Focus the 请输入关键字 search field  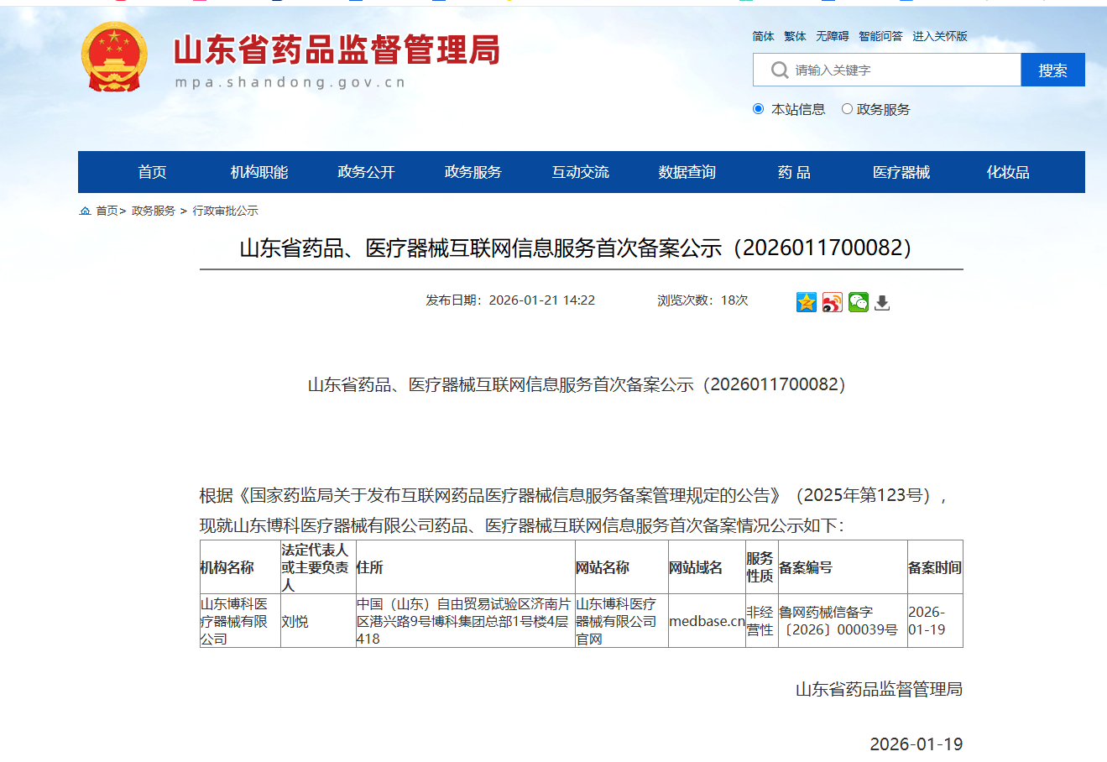point(902,70)
